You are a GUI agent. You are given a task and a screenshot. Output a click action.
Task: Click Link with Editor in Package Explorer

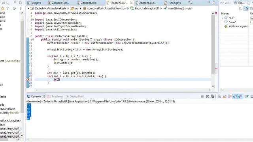[2, 9]
